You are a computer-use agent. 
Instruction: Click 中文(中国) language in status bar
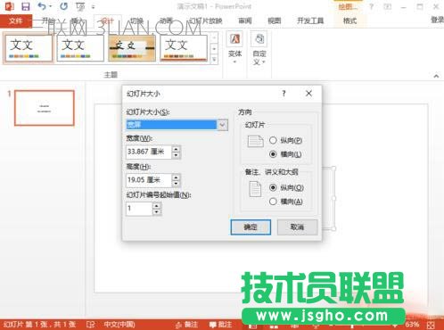[119, 325]
